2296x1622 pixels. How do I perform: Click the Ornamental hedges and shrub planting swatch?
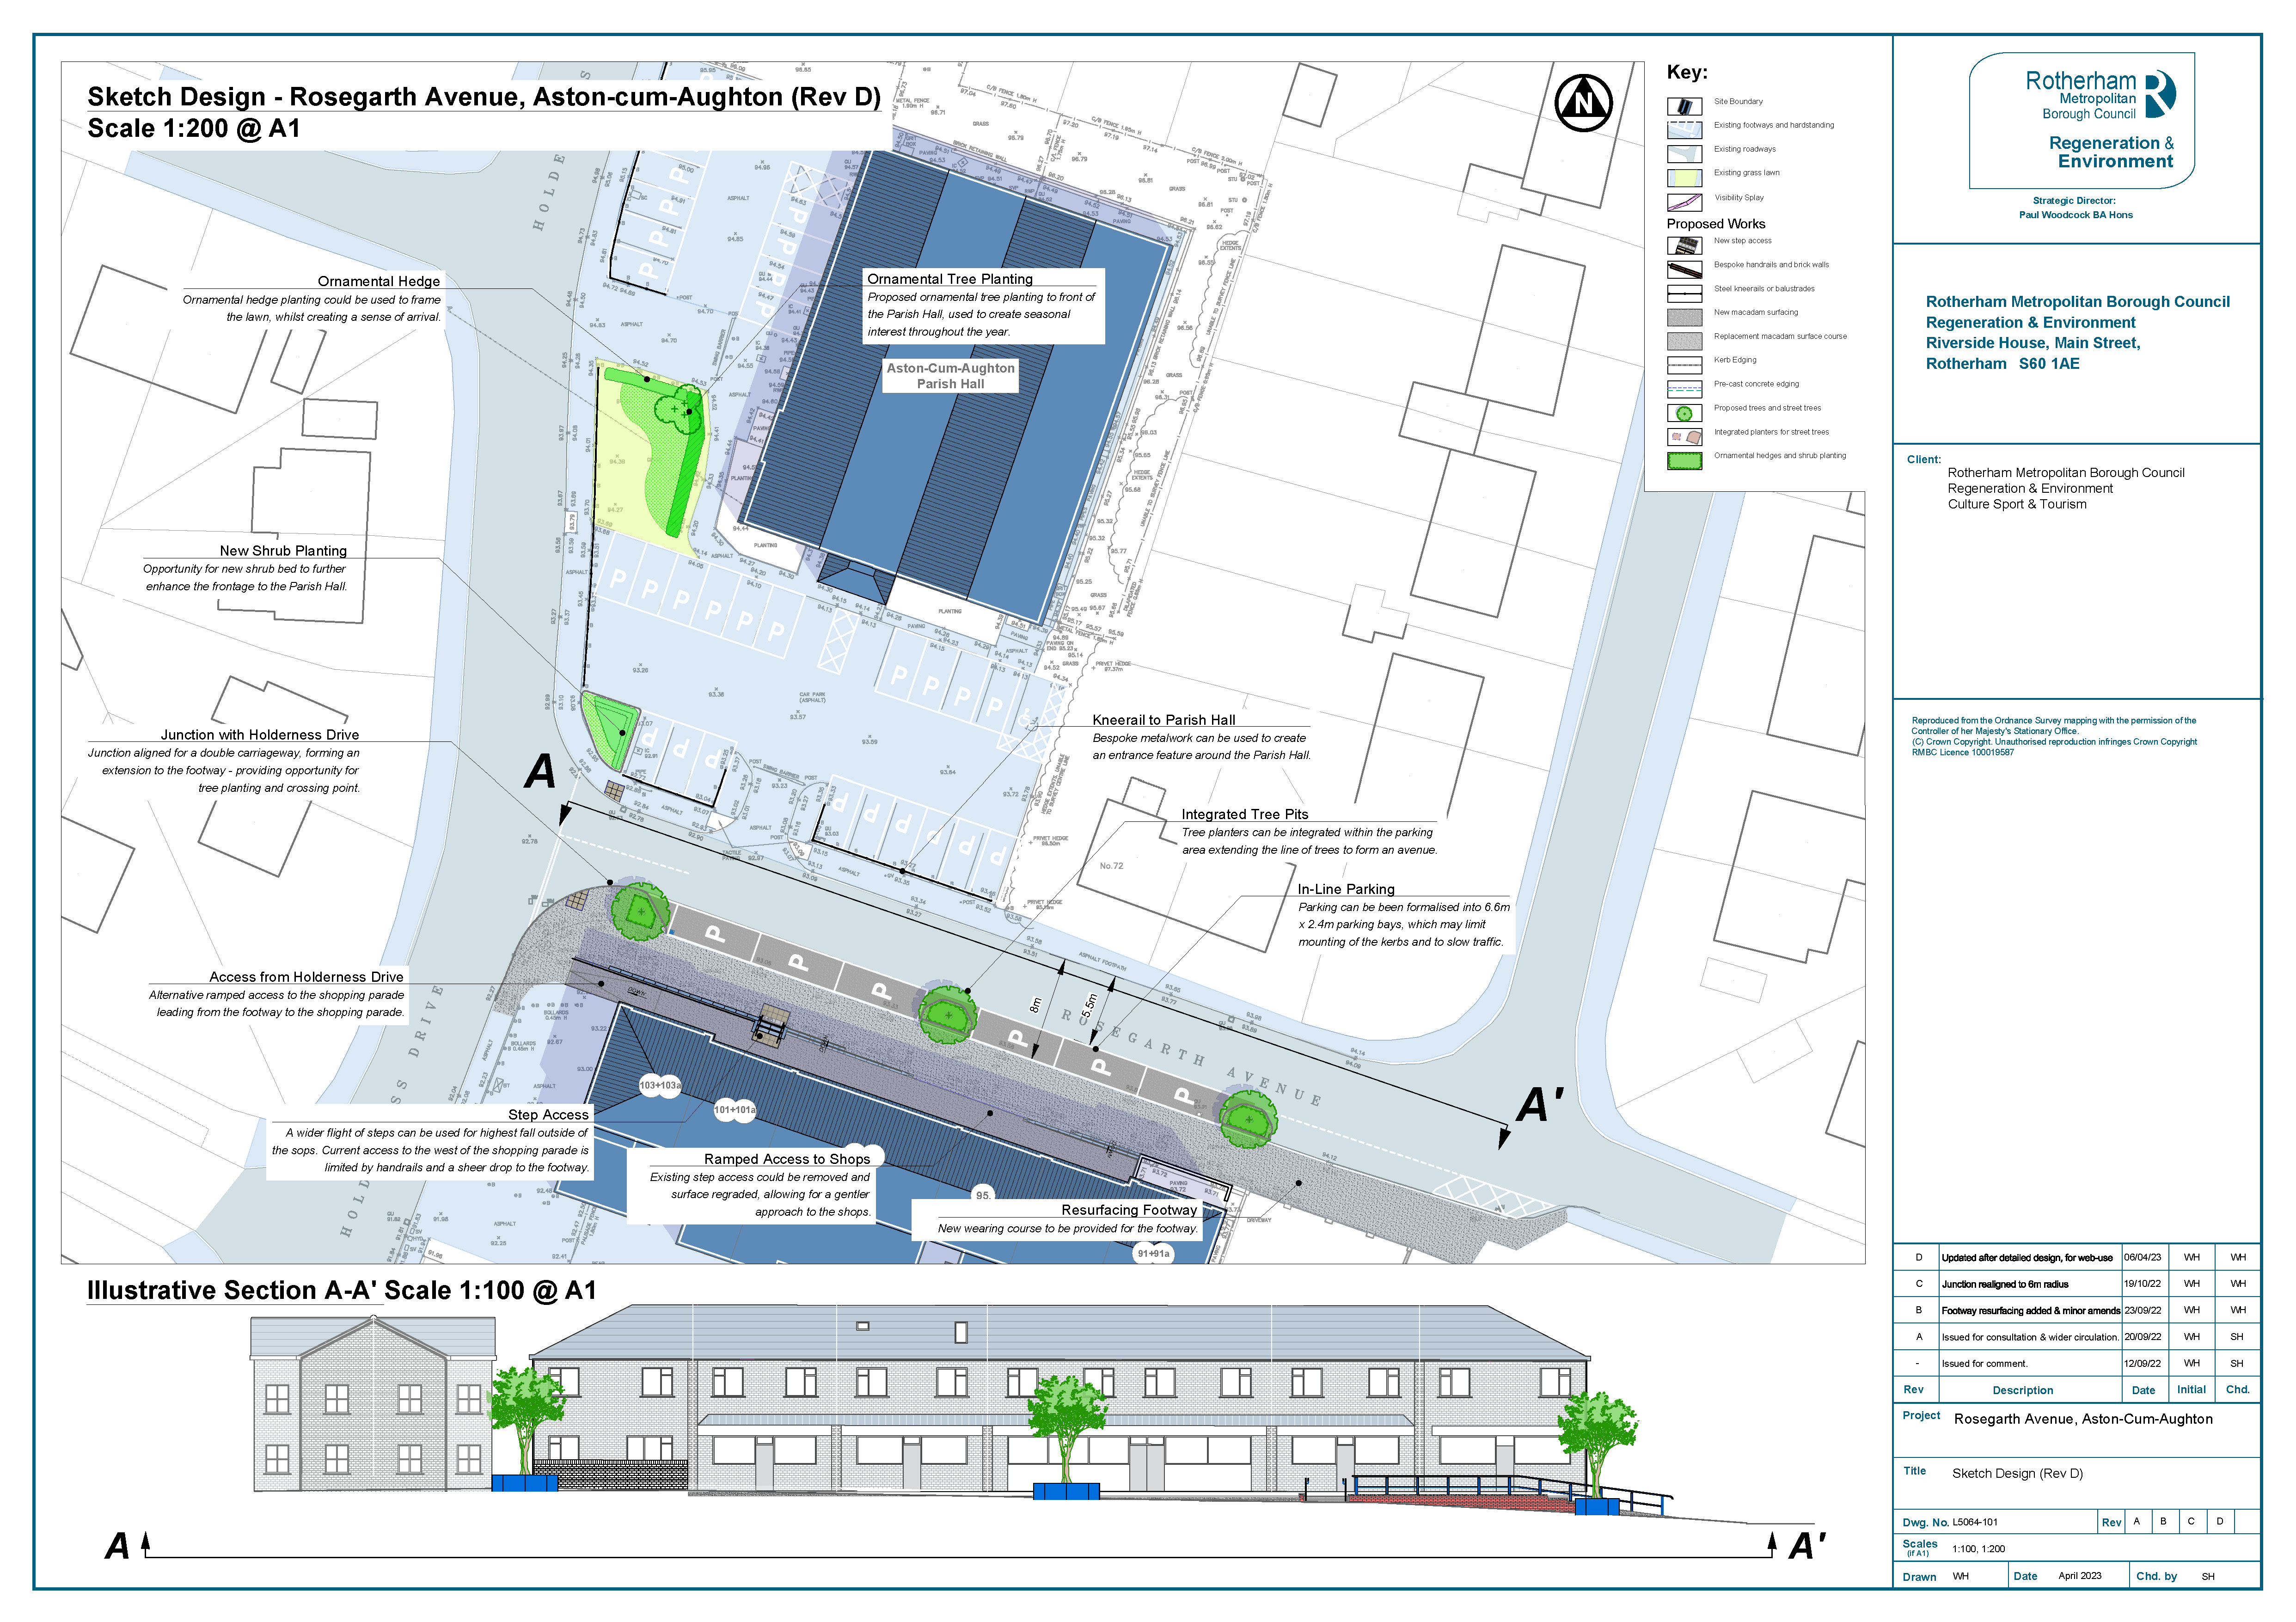tap(1684, 461)
